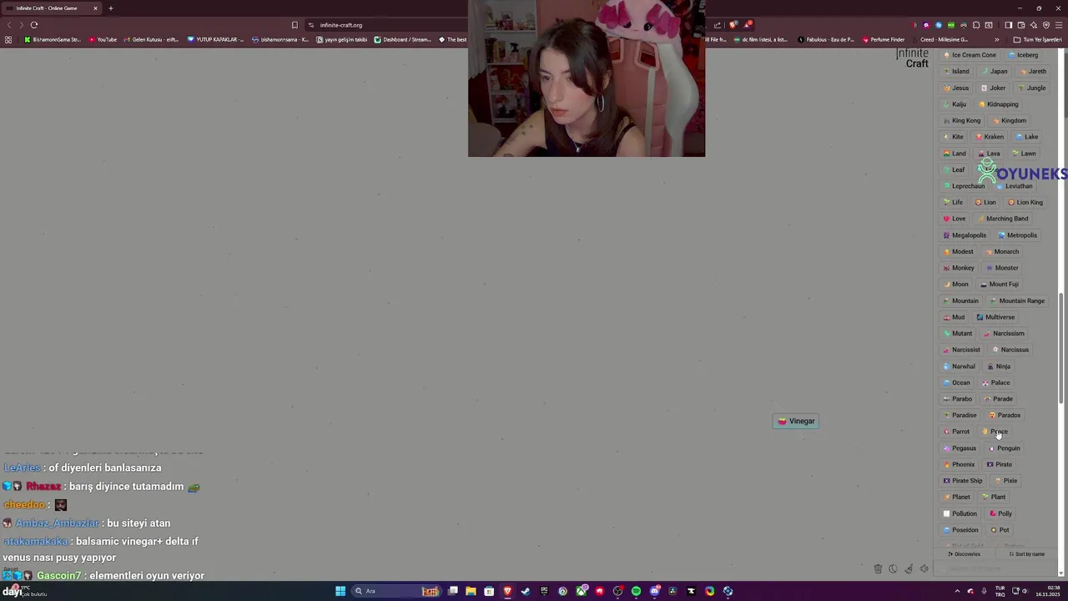Screen dimensions: 1068x601
Task: Select the Parade element
Action: 998,399
